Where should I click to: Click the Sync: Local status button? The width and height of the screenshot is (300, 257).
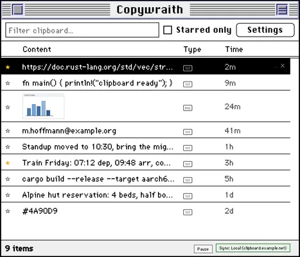tap(253, 248)
